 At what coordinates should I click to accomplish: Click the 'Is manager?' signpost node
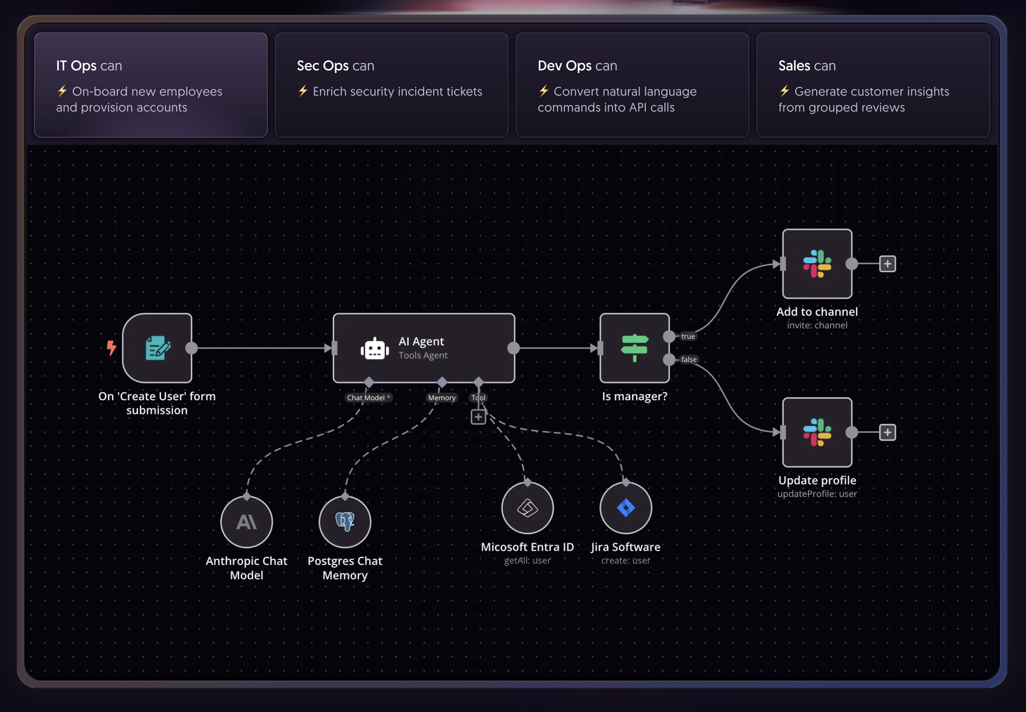pyautogui.click(x=634, y=348)
